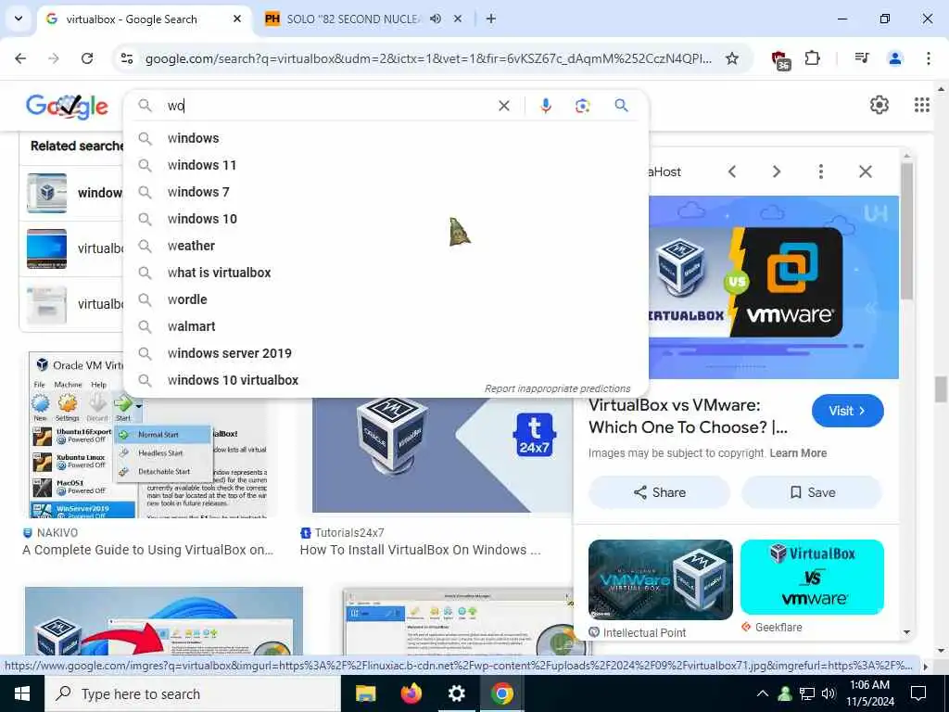The height and width of the screenshot is (712, 949).
Task: Close the SOLO 82 SECOND tab
Action: click(x=458, y=19)
